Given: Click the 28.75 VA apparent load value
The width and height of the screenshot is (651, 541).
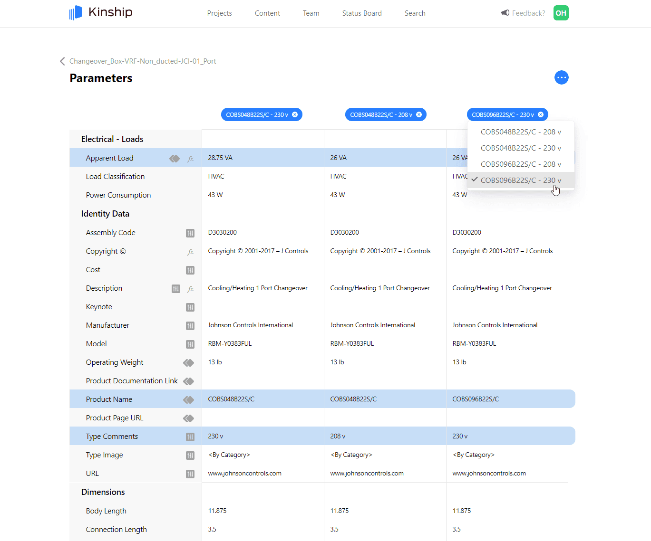Looking at the screenshot, I should point(220,158).
